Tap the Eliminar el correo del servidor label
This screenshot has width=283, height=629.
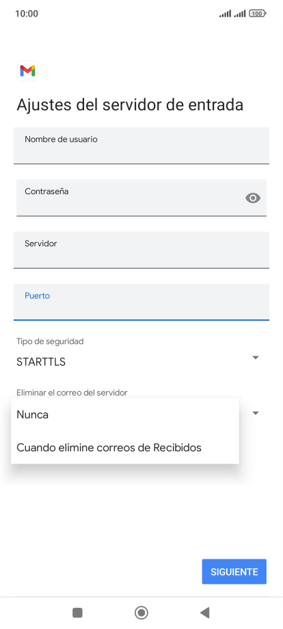tap(72, 392)
